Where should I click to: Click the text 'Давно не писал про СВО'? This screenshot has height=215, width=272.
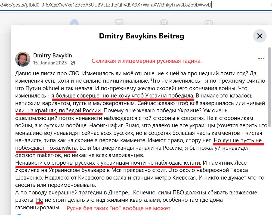tap(48, 73)
